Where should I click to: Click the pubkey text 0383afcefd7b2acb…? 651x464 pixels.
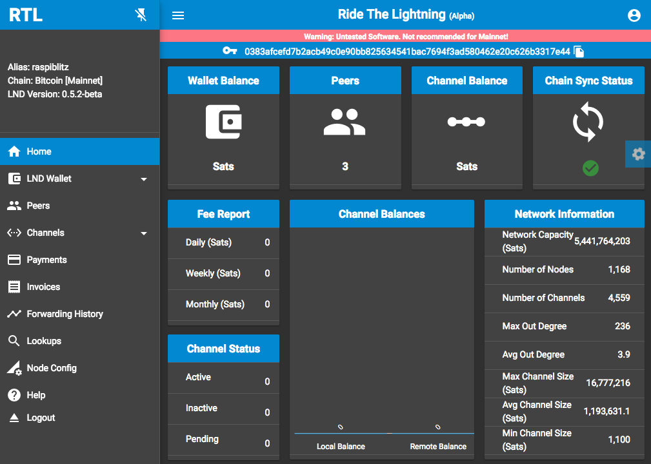pyautogui.click(x=407, y=52)
